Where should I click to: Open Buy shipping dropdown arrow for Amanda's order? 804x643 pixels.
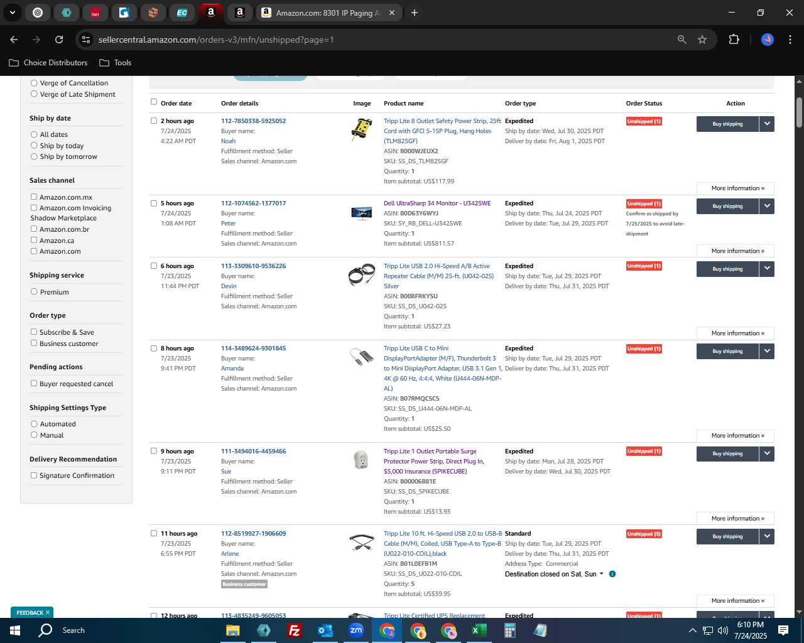(x=767, y=351)
